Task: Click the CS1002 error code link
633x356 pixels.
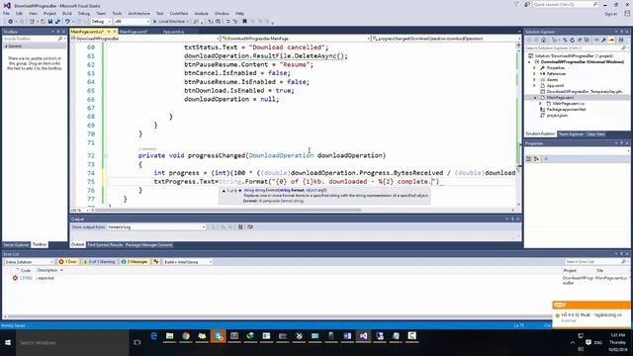Action: (x=26, y=278)
